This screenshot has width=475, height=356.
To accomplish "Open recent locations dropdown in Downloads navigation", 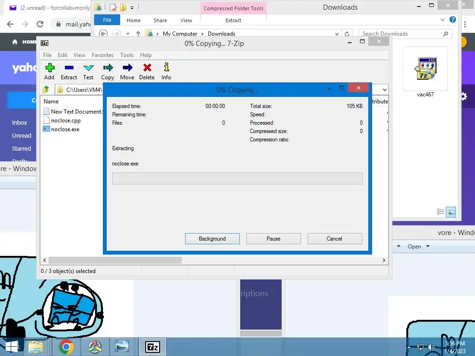I will [x=128, y=33].
